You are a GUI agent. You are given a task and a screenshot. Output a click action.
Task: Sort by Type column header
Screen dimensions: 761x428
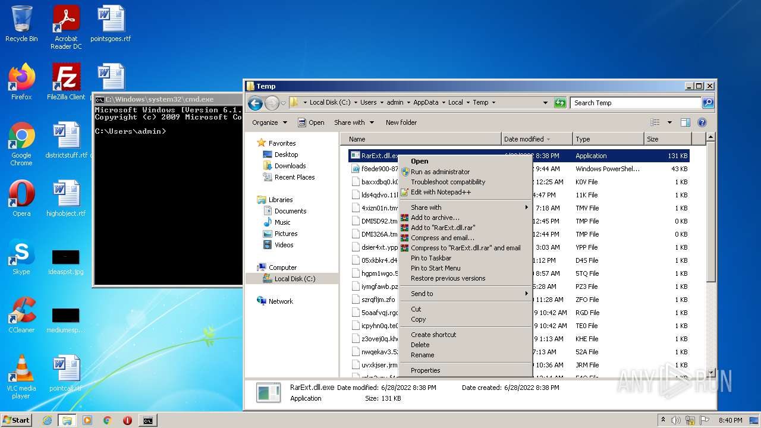coord(609,139)
